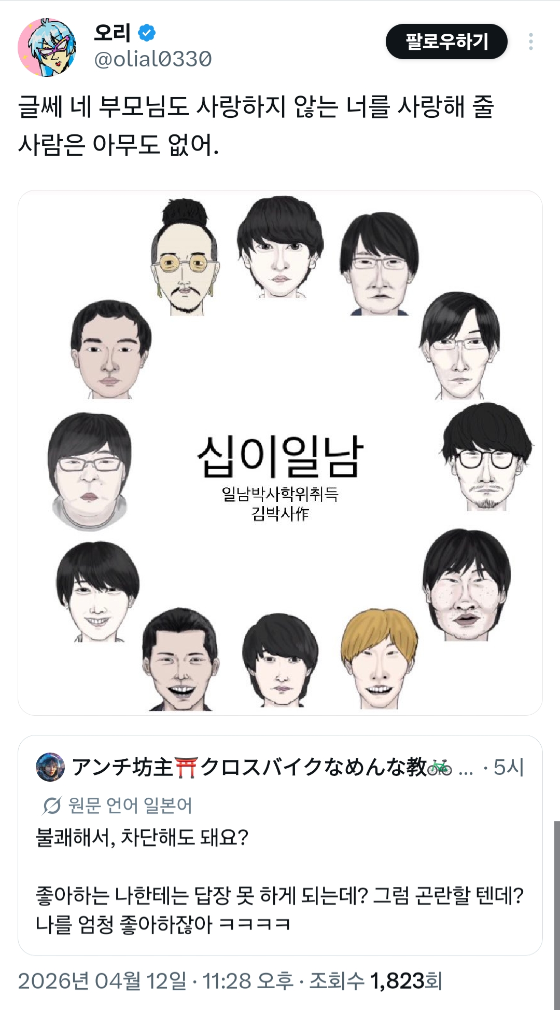Click the 오리 display name
This screenshot has width=560, height=1010.
(x=112, y=33)
